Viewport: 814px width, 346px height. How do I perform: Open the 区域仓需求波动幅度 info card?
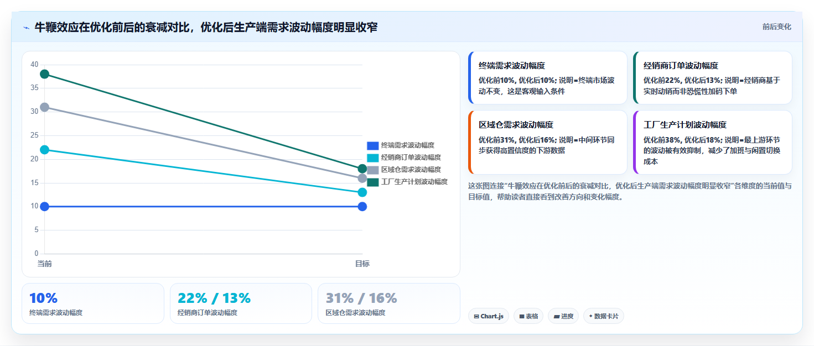(547, 143)
